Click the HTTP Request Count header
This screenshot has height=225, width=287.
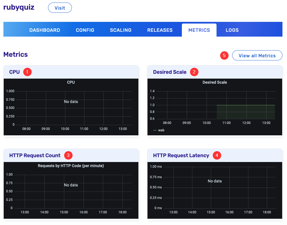pyautogui.click(x=35, y=155)
